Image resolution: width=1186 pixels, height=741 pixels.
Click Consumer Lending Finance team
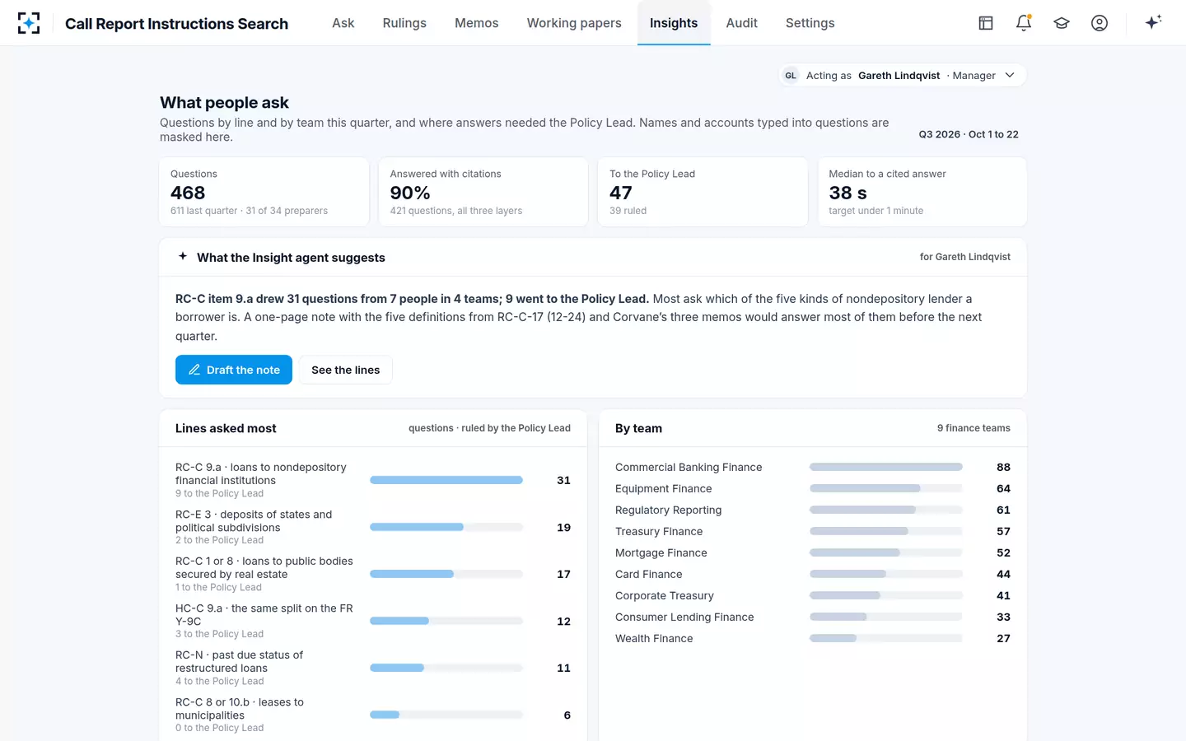tap(684, 617)
